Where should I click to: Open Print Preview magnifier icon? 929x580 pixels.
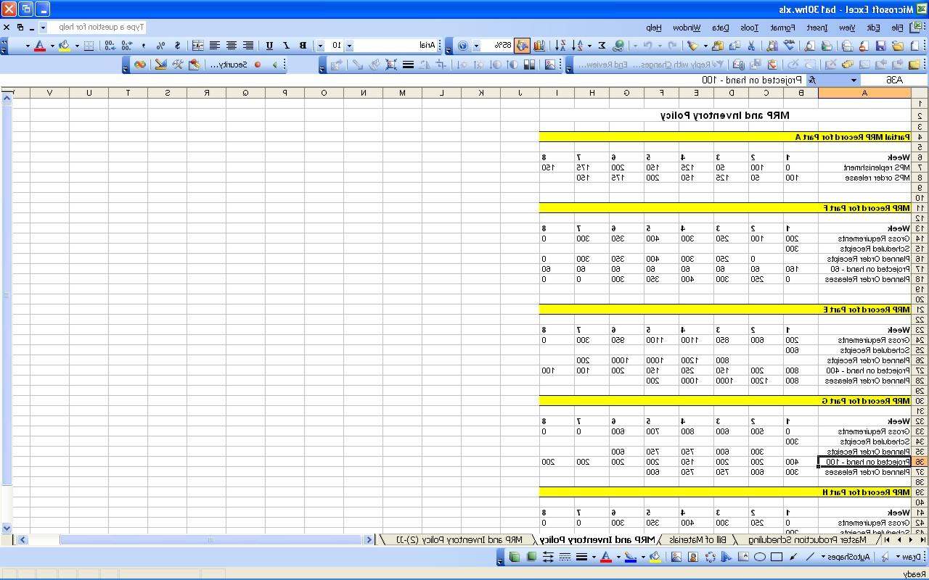coord(809,45)
